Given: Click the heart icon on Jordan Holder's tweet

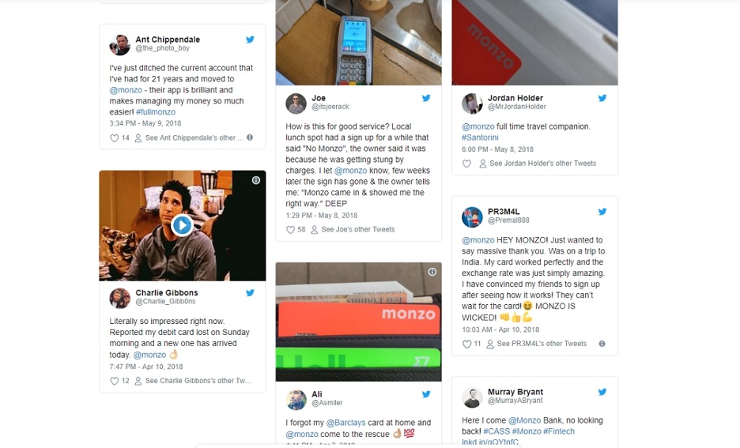Looking at the screenshot, I should click(466, 164).
